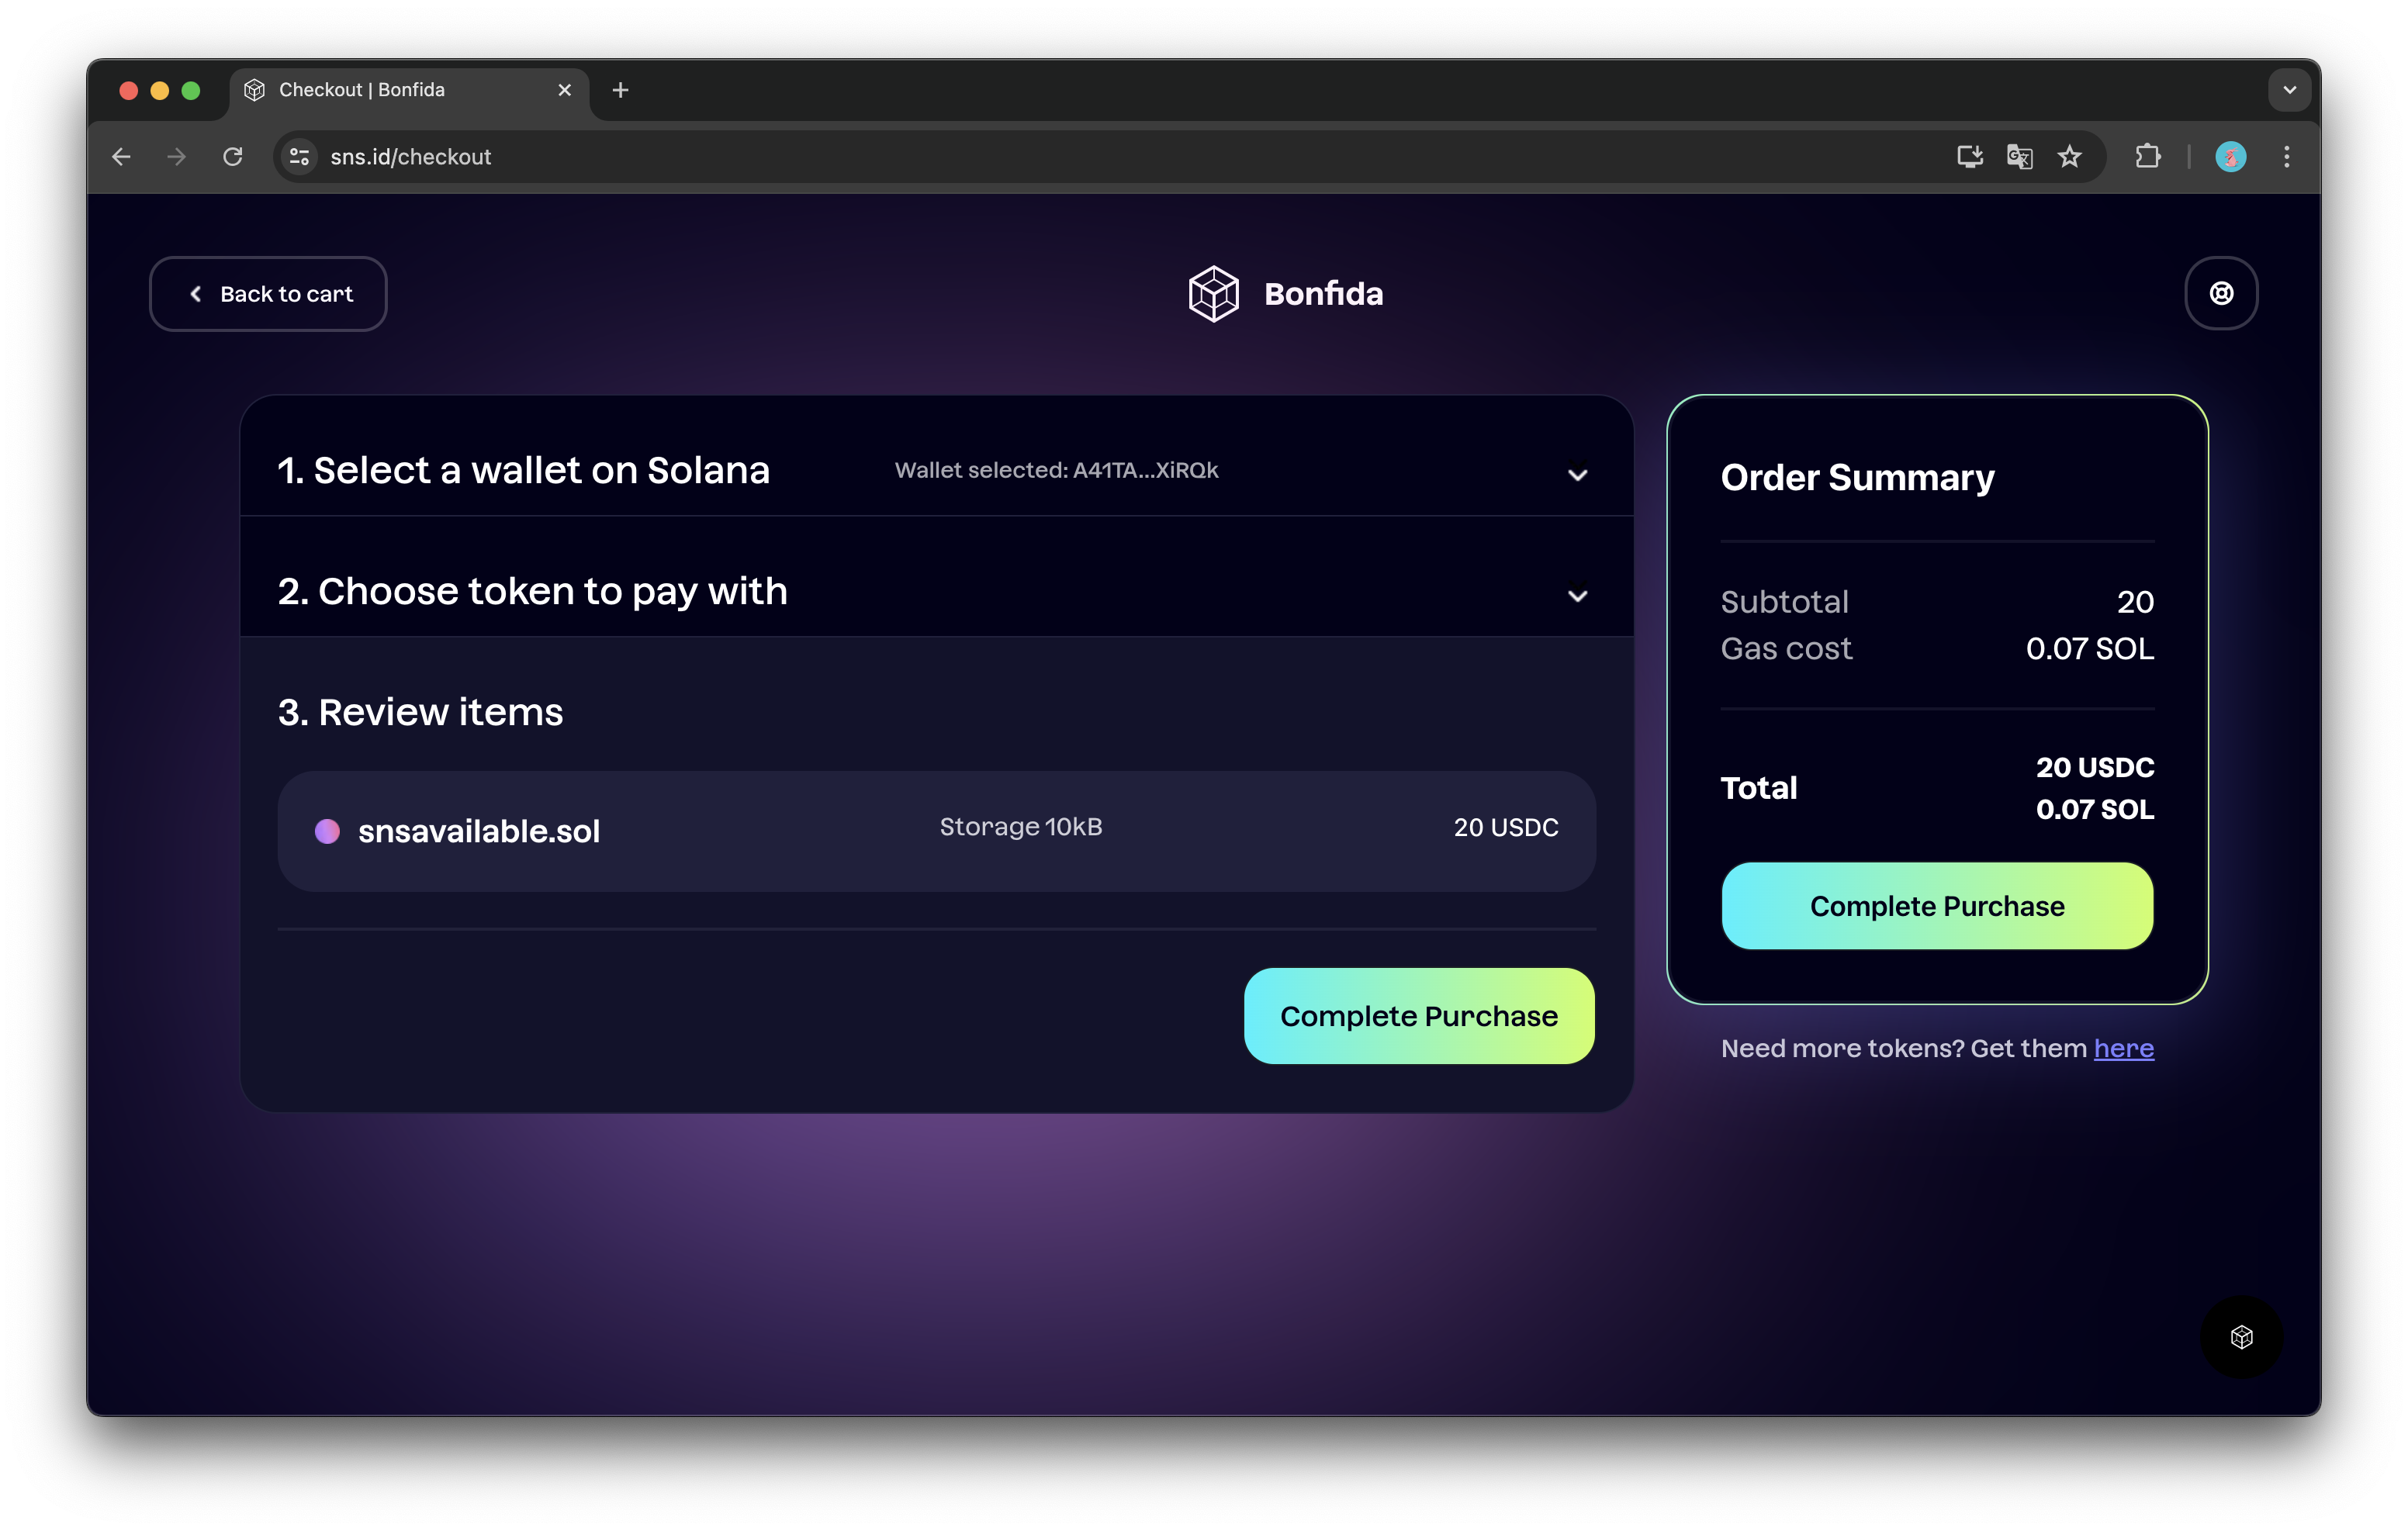Open a new browser tab
The height and width of the screenshot is (1531, 2408).
[620, 90]
